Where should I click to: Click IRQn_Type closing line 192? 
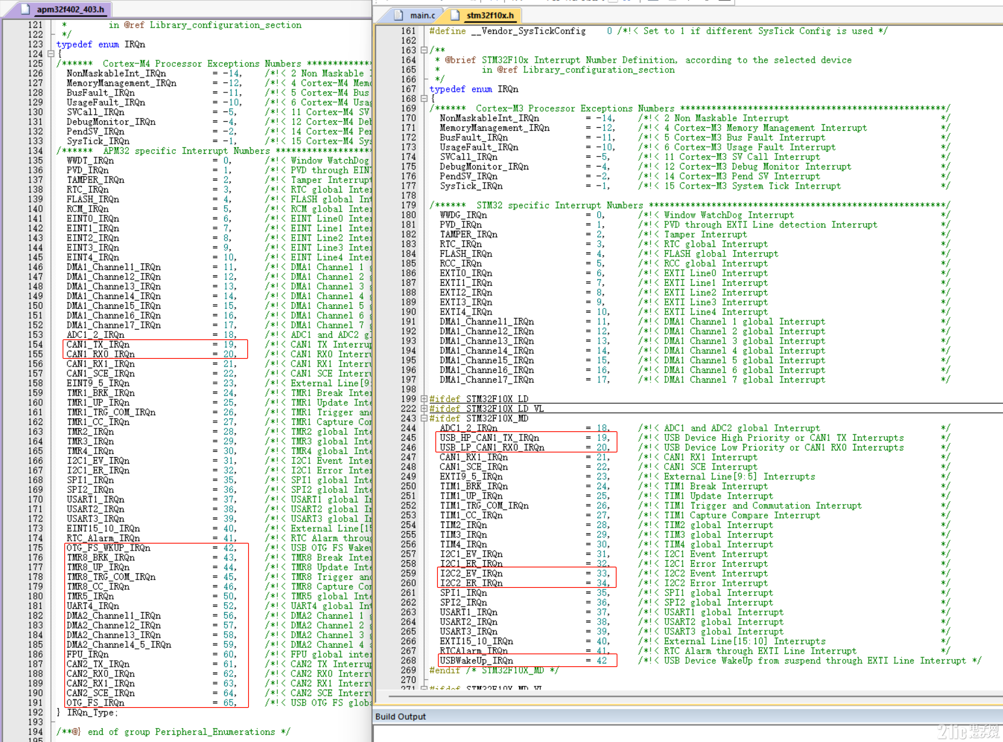point(87,713)
